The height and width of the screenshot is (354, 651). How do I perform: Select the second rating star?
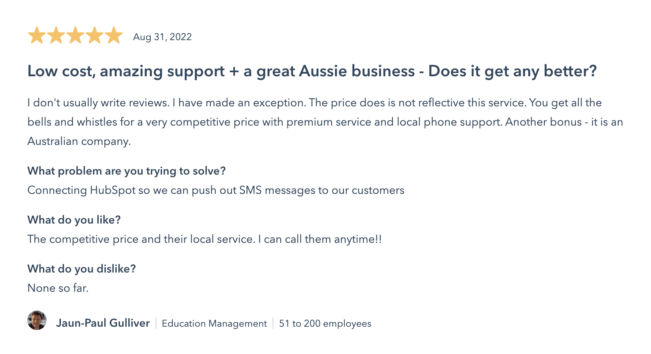pyautogui.click(x=56, y=36)
